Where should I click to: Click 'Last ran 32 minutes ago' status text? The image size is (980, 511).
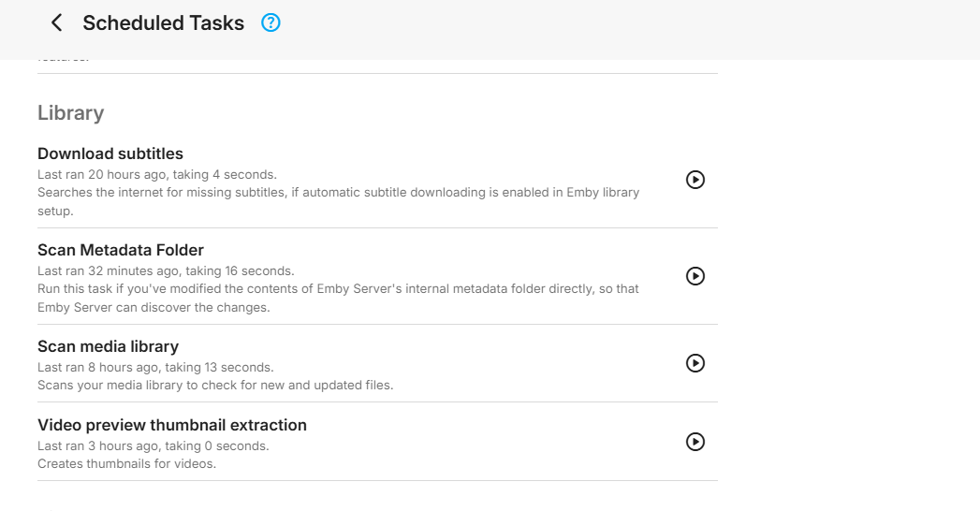click(165, 270)
